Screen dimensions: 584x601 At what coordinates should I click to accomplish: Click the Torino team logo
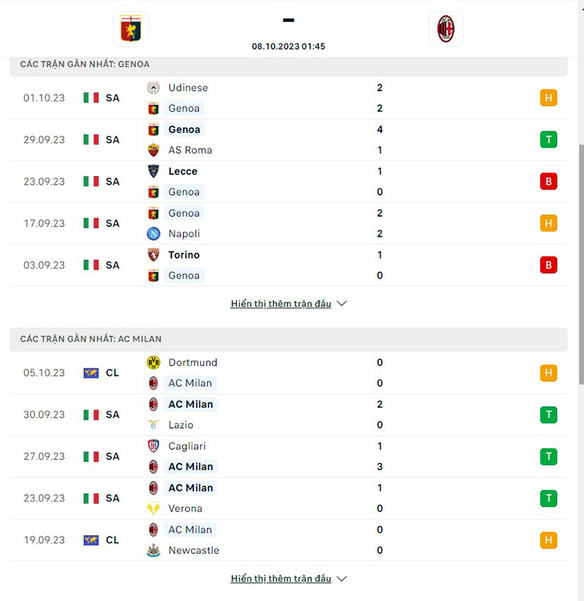153,255
